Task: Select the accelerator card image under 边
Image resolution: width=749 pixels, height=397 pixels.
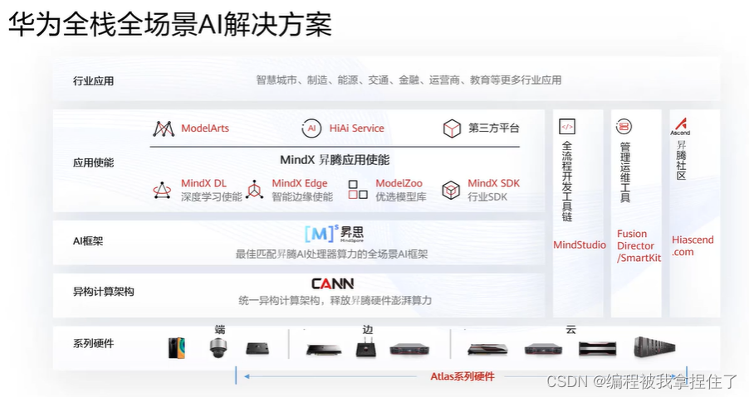Action: click(x=325, y=350)
